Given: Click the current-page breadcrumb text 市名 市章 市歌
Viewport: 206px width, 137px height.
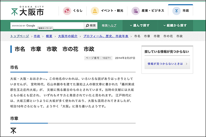Looking at the screenshot, I should point(158,36).
